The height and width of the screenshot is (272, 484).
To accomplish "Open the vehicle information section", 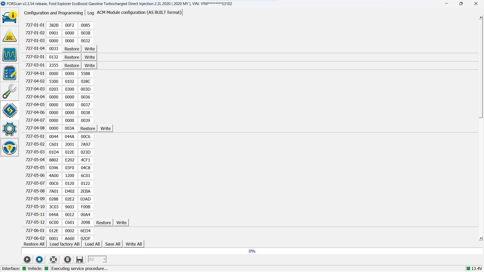I will coord(10,17).
